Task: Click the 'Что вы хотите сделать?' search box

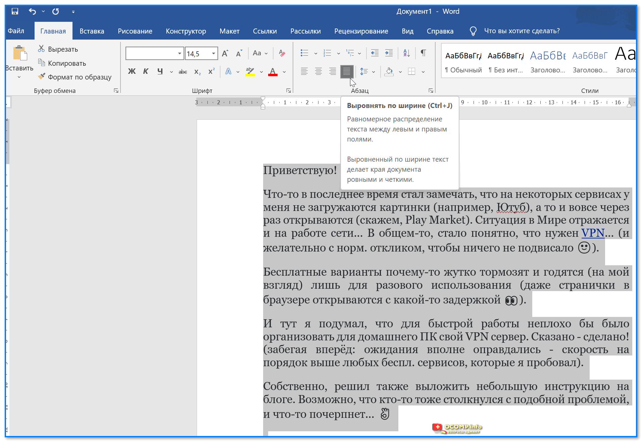Action: click(522, 31)
